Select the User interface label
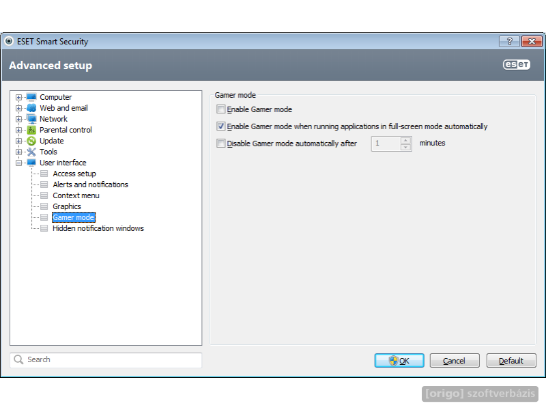Screen dimensions: 546x410 63,163
